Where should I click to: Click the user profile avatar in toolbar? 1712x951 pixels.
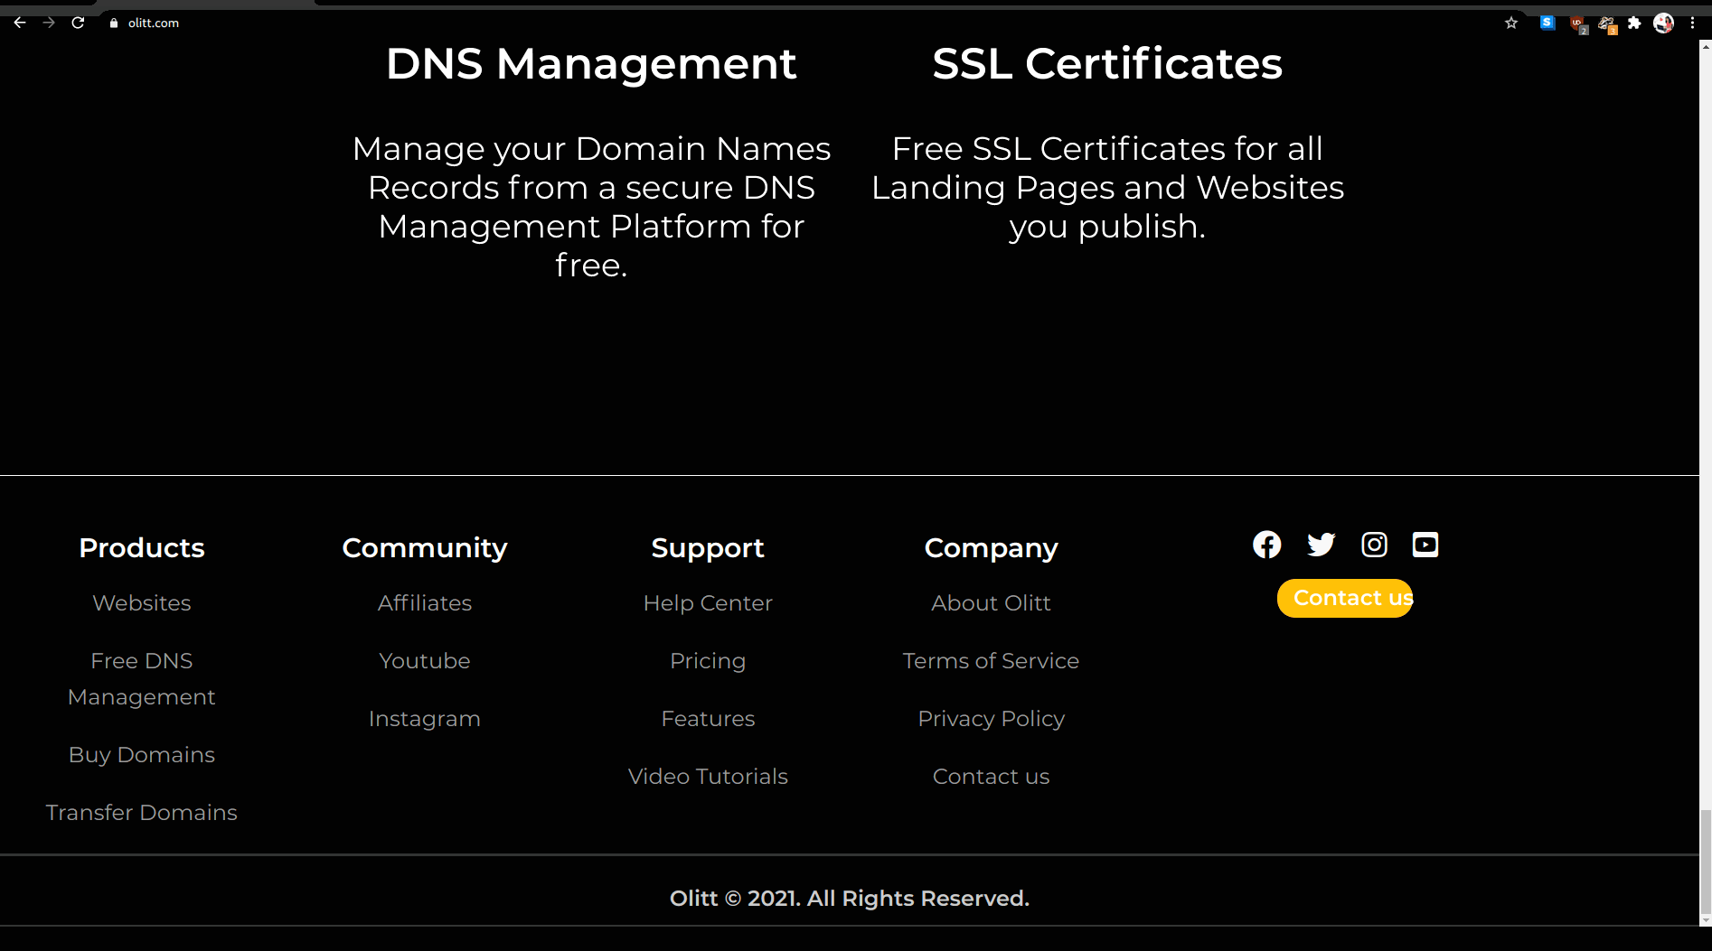point(1663,23)
